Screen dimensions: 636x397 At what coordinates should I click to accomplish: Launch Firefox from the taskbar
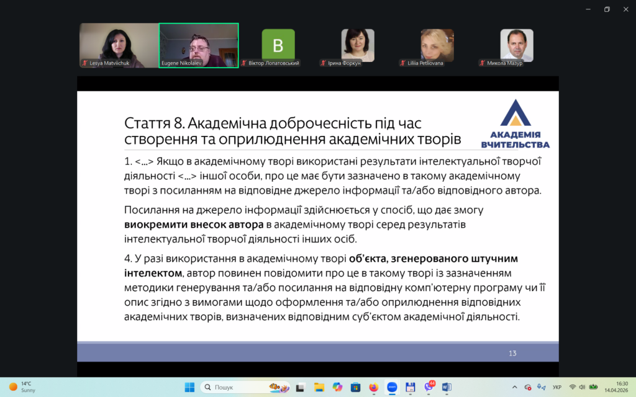pos(373,387)
